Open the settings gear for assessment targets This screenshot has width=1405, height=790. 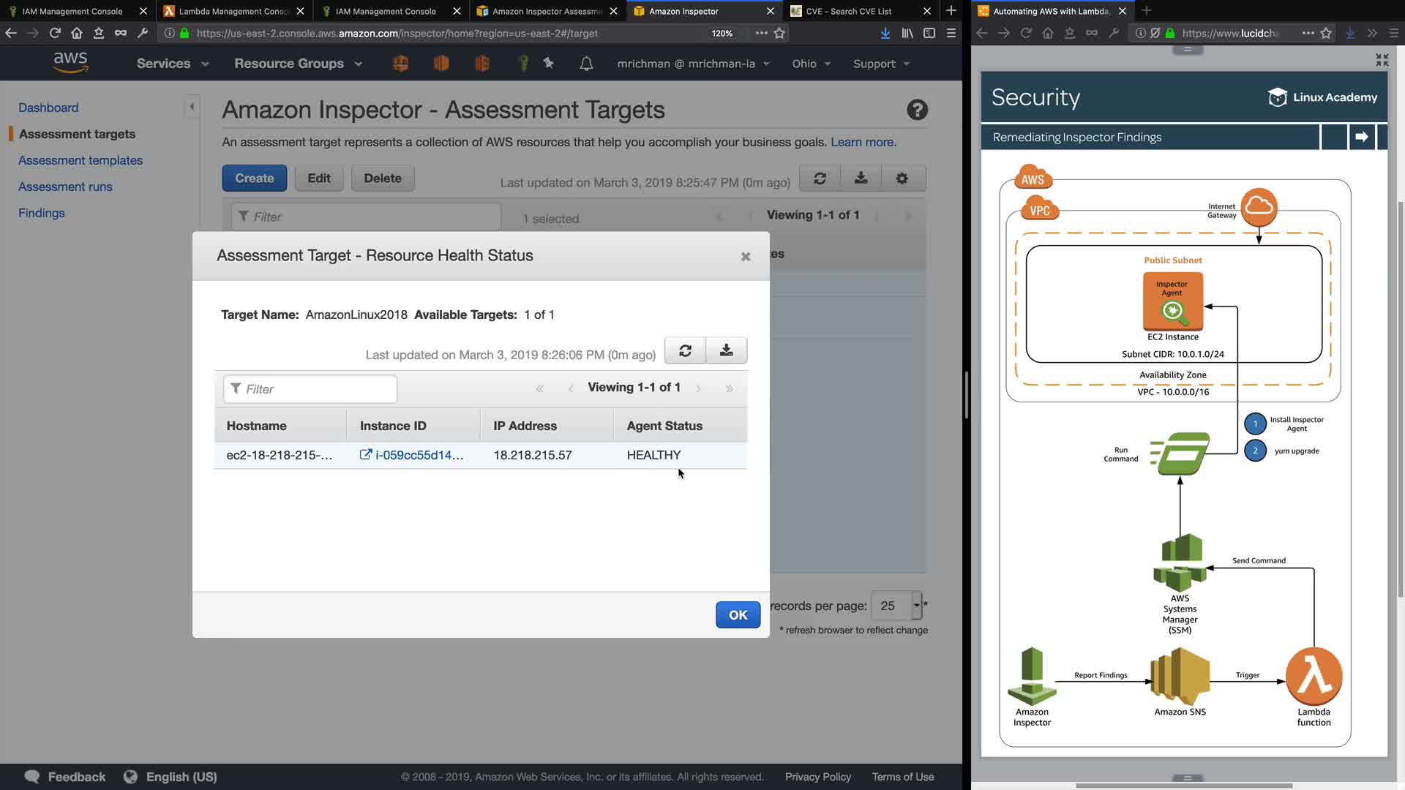click(902, 178)
